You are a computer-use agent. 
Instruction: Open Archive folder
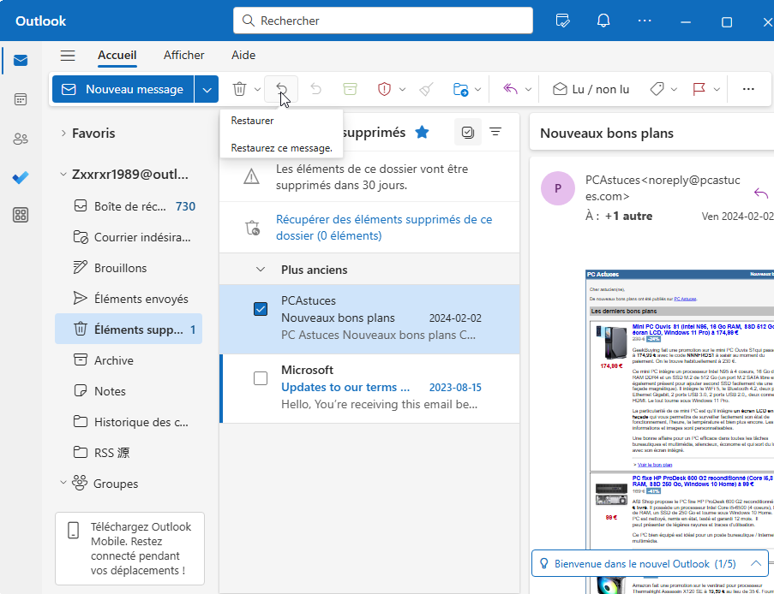[129, 360]
